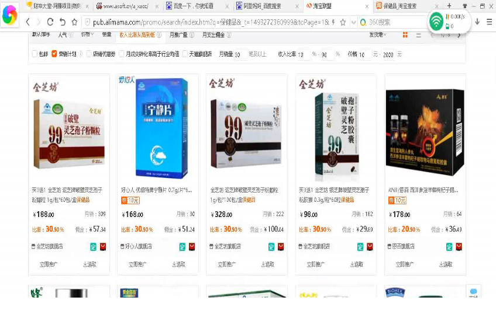The width and height of the screenshot is (496, 311).
Task: Click the browser back arrow
Action: pyautogui.click(x=28, y=22)
